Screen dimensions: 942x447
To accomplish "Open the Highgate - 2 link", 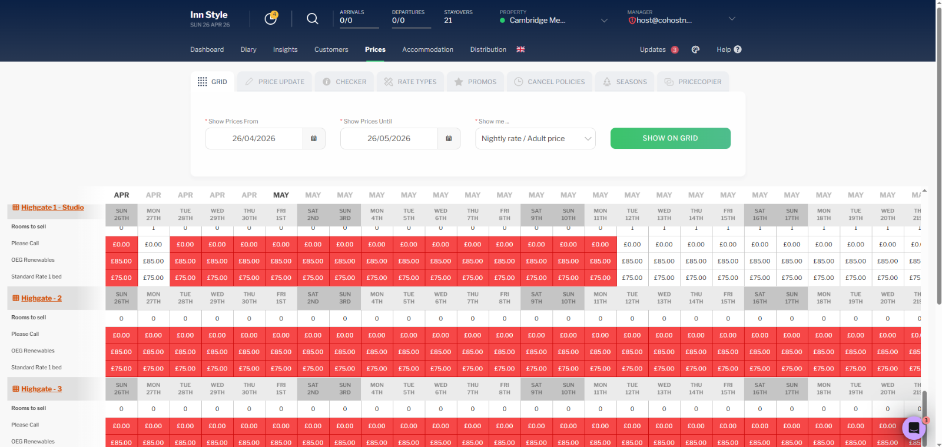I will pyautogui.click(x=41, y=298).
